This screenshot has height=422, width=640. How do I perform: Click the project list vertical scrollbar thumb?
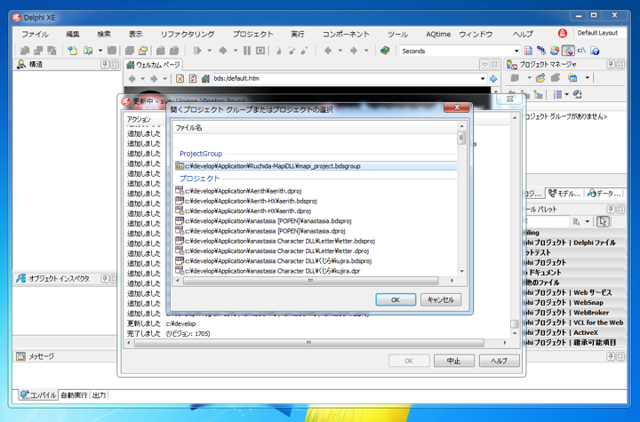tap(461, 138)
